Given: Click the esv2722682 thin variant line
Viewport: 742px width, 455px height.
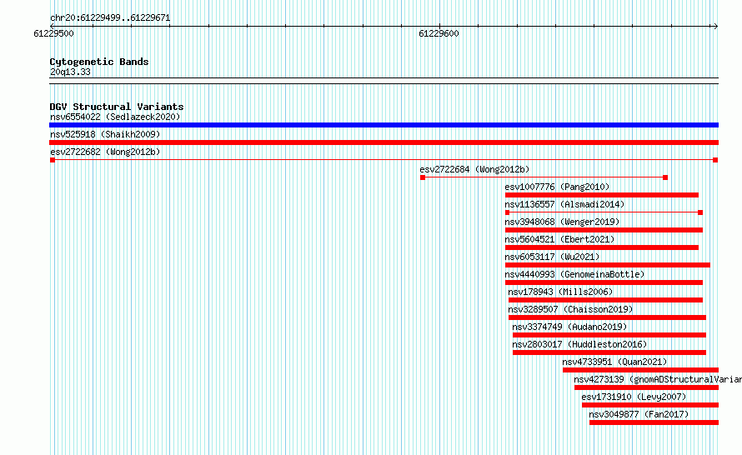Looking at the screenshot, I should click(x=384, y=160).
